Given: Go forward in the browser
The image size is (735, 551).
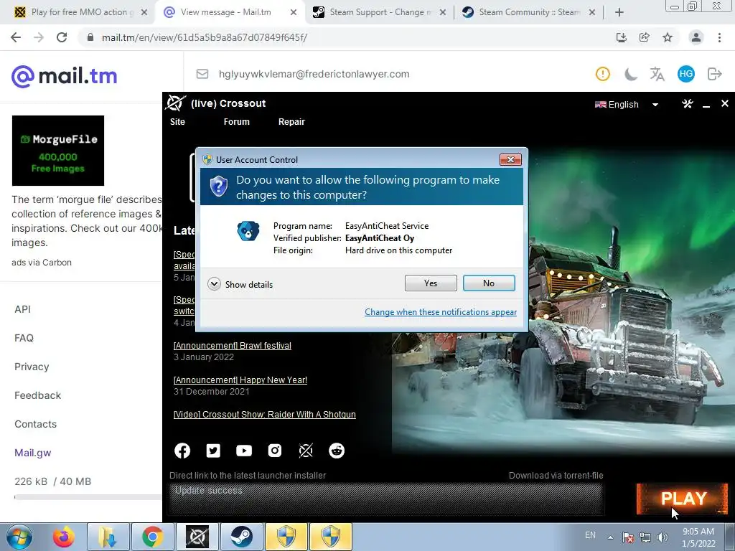Looking at the screenshot, I should (x=39, y=37).
